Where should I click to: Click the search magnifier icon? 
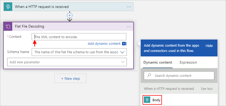tap(149, 76)
